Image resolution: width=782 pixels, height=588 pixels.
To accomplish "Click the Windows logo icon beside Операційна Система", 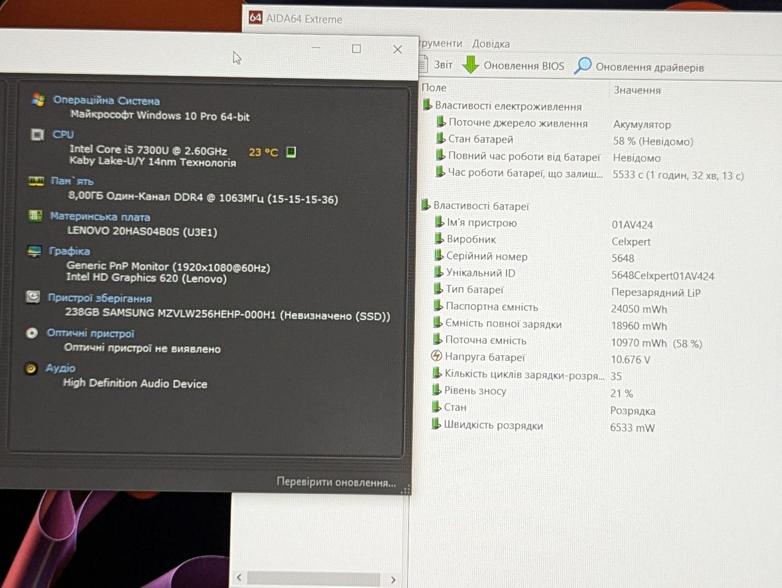I will [x=38, y=100].
